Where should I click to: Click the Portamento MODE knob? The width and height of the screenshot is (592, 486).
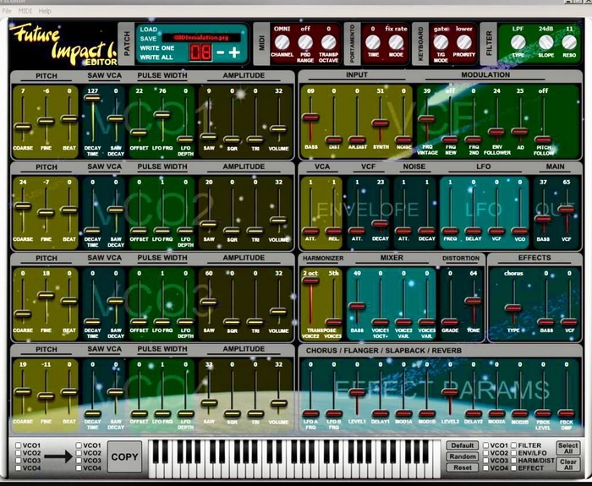coord(396,42)
